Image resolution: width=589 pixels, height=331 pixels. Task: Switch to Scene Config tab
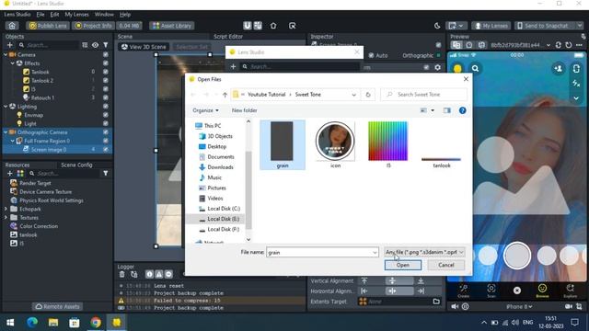click(76, 165)
